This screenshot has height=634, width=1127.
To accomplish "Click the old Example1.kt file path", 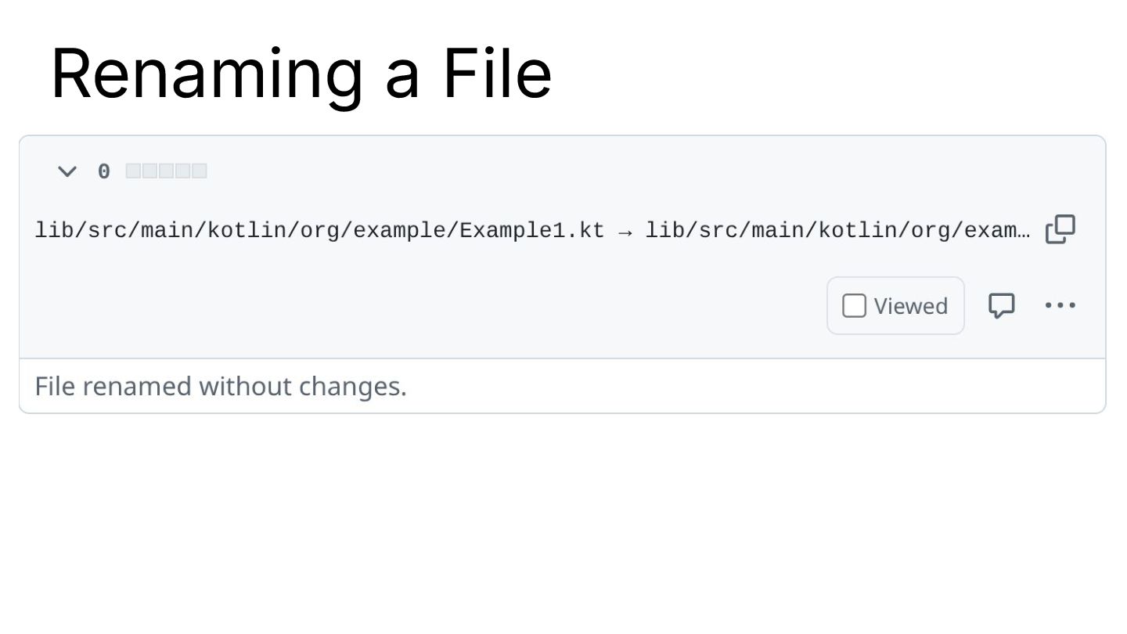I will pyautogui.click(x=319, y=231).
